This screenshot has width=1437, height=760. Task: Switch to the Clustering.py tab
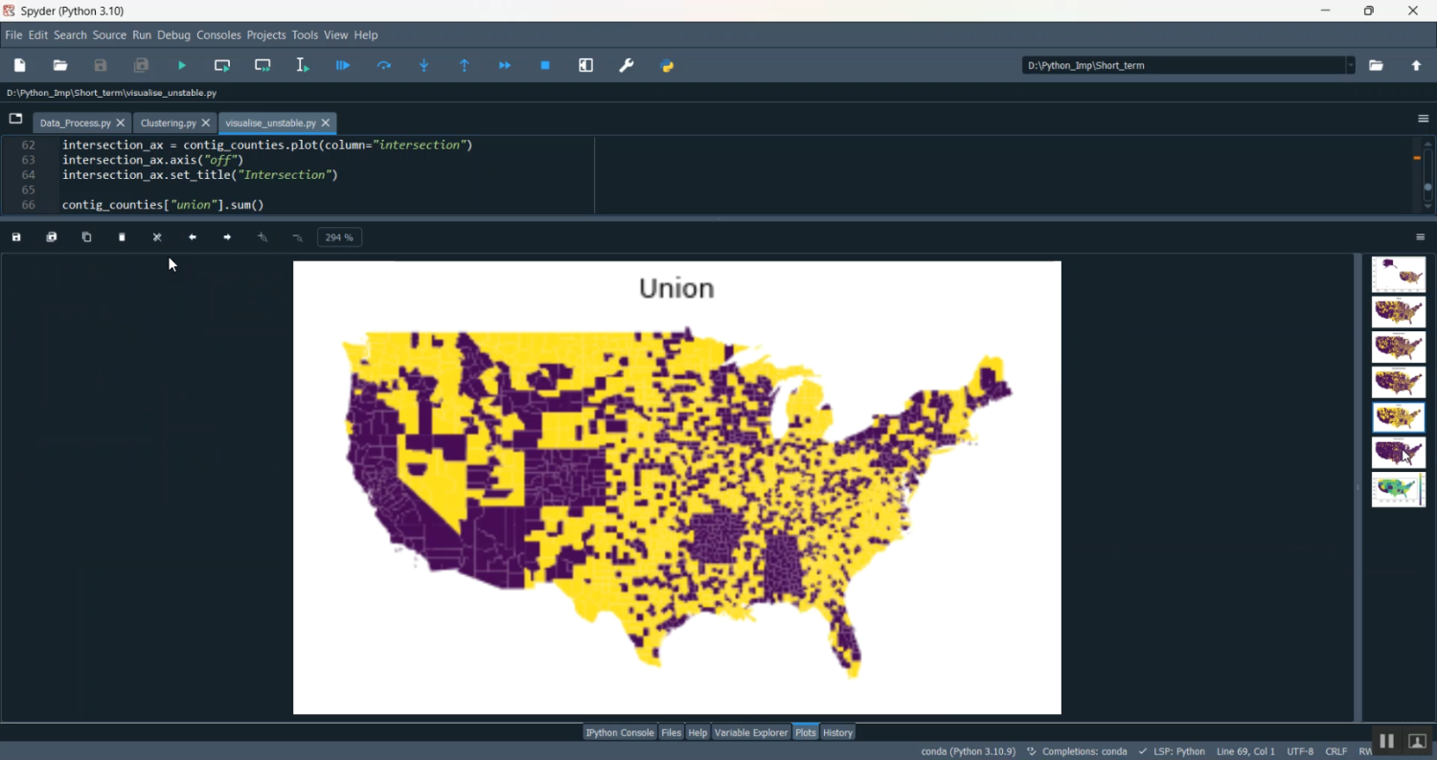click(168, 123)
